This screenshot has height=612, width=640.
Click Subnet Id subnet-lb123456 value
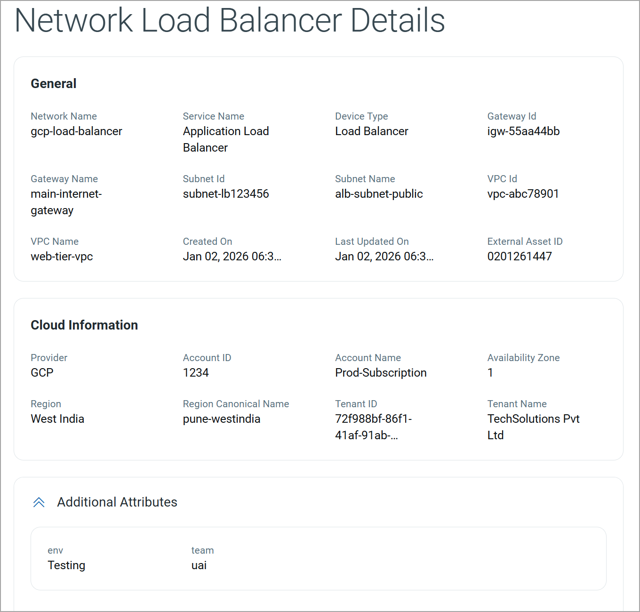pos(226,194)
